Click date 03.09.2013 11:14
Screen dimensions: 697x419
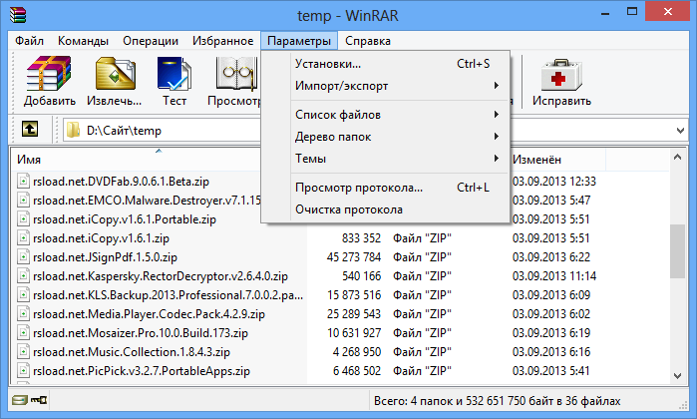(x=553, y=276)
